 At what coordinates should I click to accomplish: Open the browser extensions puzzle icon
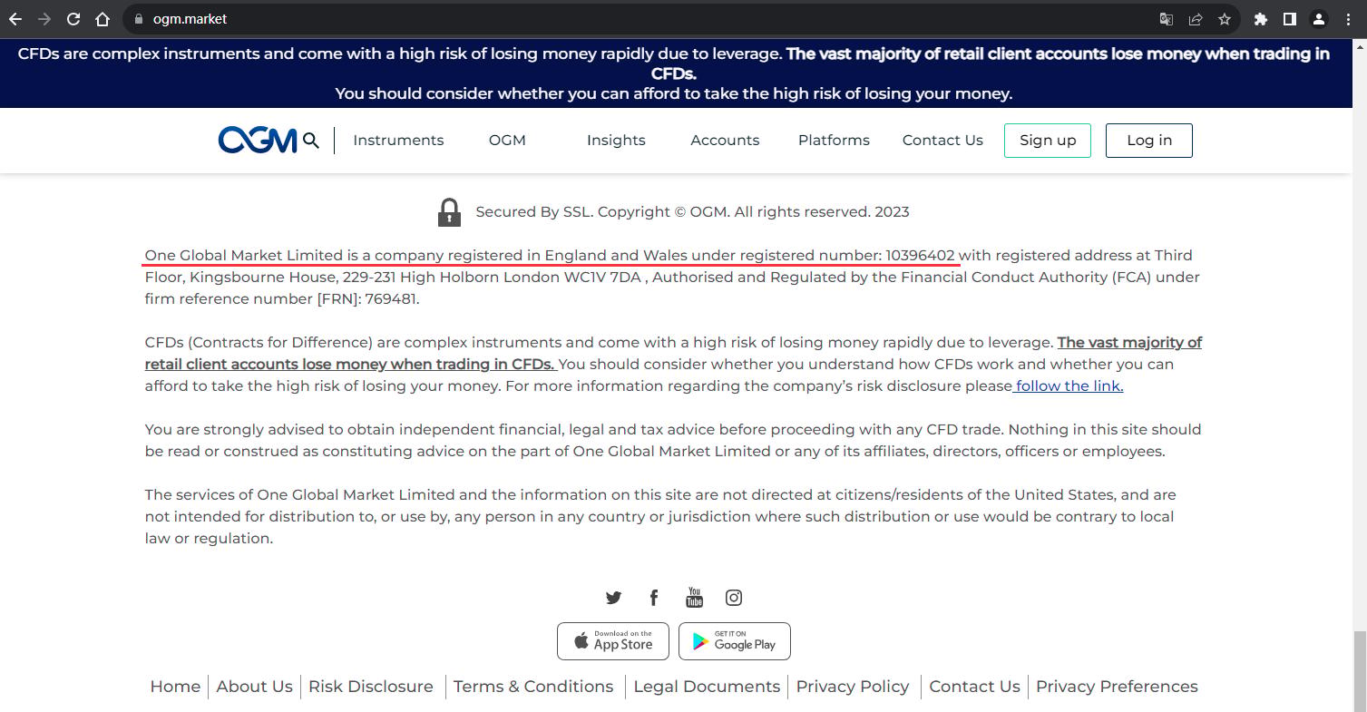(1260, 19)
